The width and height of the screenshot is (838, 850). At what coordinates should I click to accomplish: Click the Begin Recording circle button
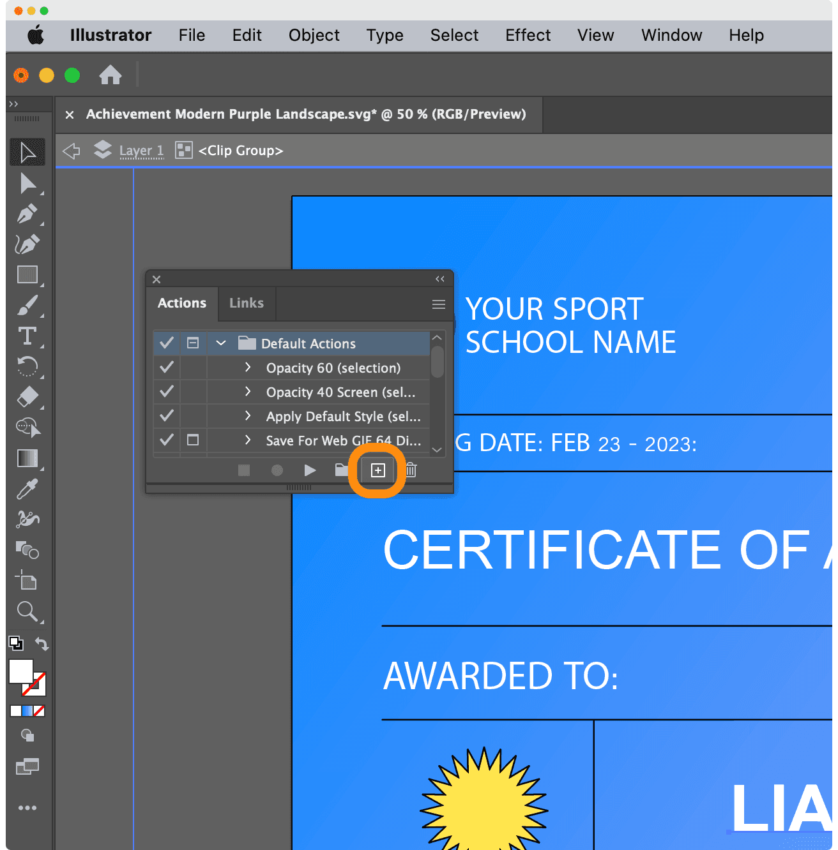click(x=277, y=470)
